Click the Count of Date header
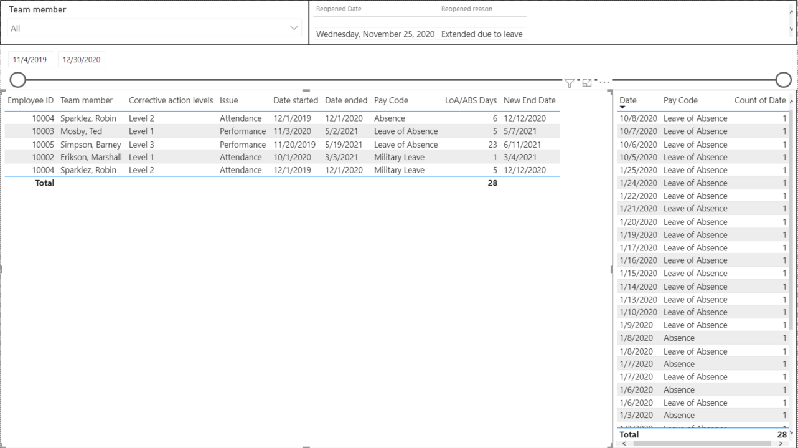 click(760, 100)
